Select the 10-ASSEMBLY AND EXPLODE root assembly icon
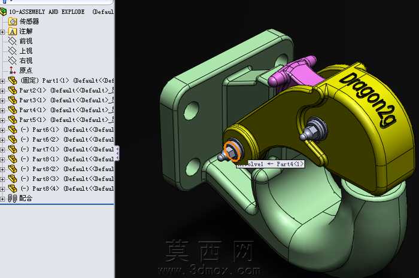419x278 pixels. click(3, 12)
